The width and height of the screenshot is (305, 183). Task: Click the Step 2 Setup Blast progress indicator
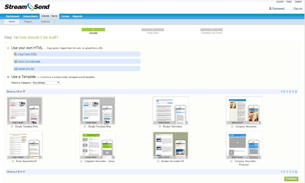(153, 30)
